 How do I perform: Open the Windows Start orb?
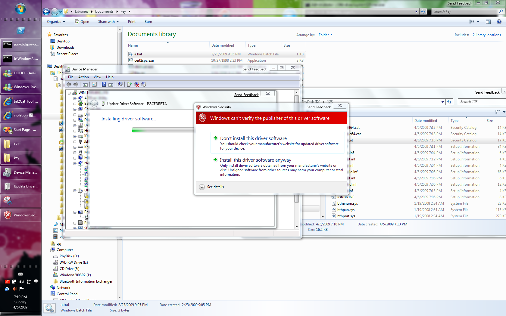click(x=20, y=9)
